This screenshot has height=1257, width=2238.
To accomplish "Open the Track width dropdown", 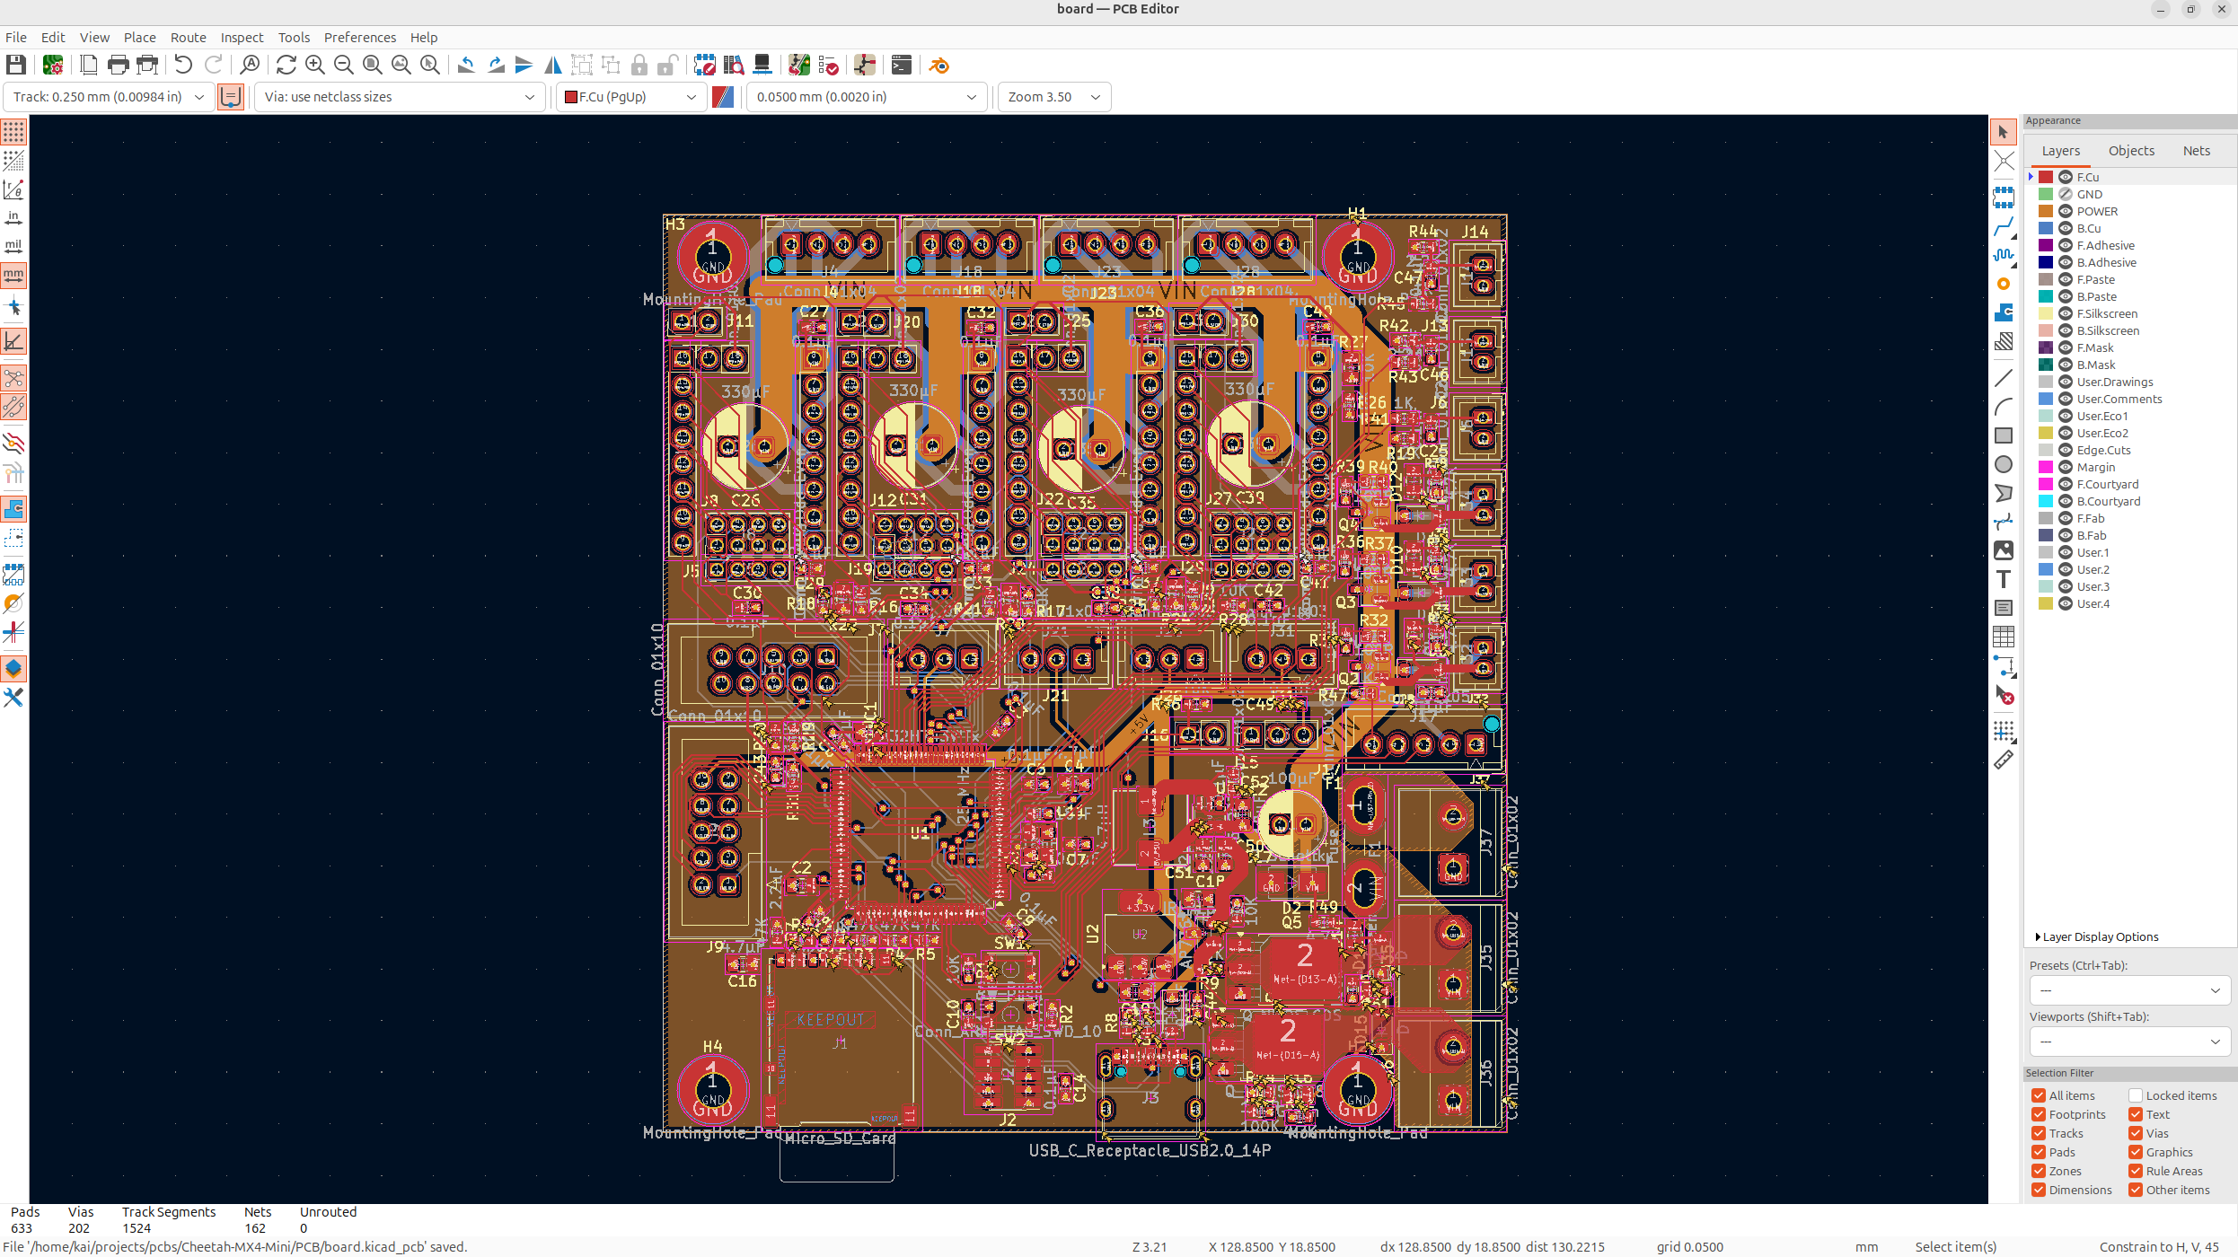I will point(199,97).
